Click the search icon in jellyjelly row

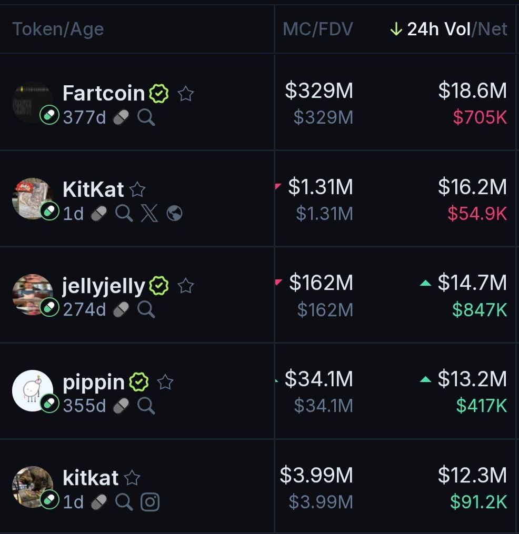coord(146,310)
